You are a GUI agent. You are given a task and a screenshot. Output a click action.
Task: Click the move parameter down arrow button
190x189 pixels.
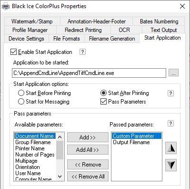point(171,165)
